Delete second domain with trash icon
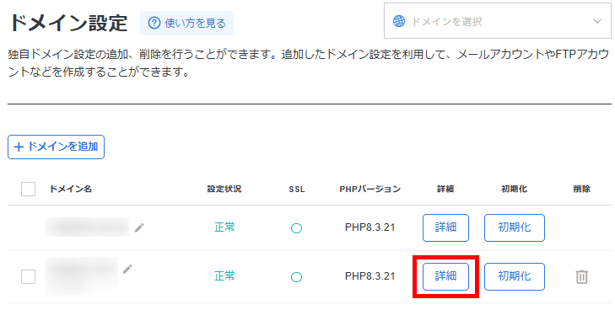This screenshot has width=615, height=310. coord(581,277)
